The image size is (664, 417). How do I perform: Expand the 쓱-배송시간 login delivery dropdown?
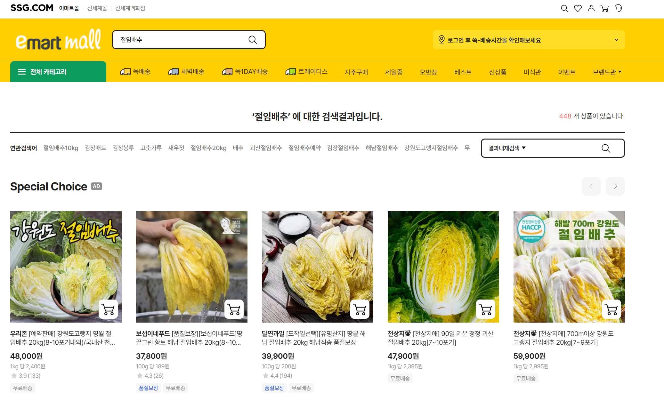[616, 40]
